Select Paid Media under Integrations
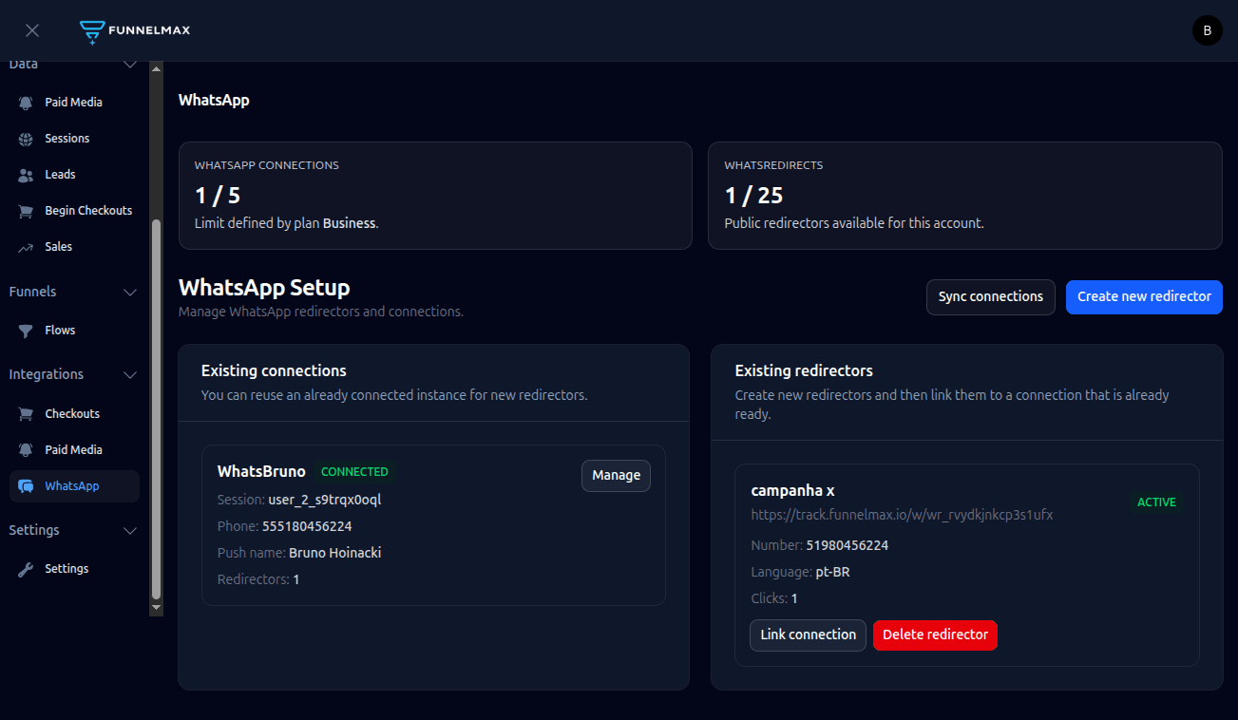 pyautogui.click(x=72, y=449)
